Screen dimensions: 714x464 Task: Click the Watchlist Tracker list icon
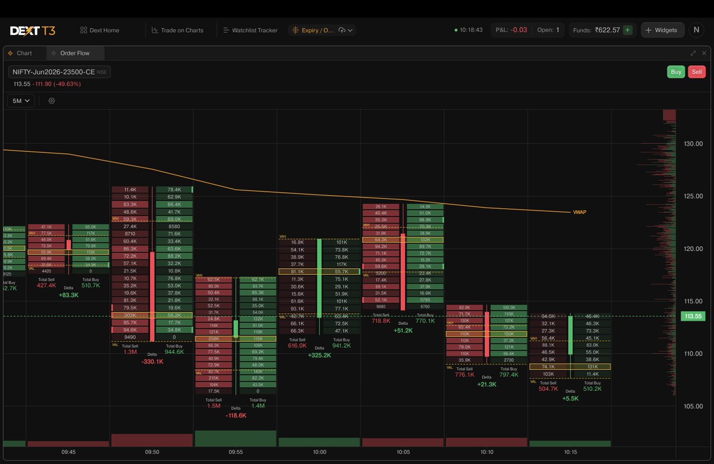coord(226,30)
